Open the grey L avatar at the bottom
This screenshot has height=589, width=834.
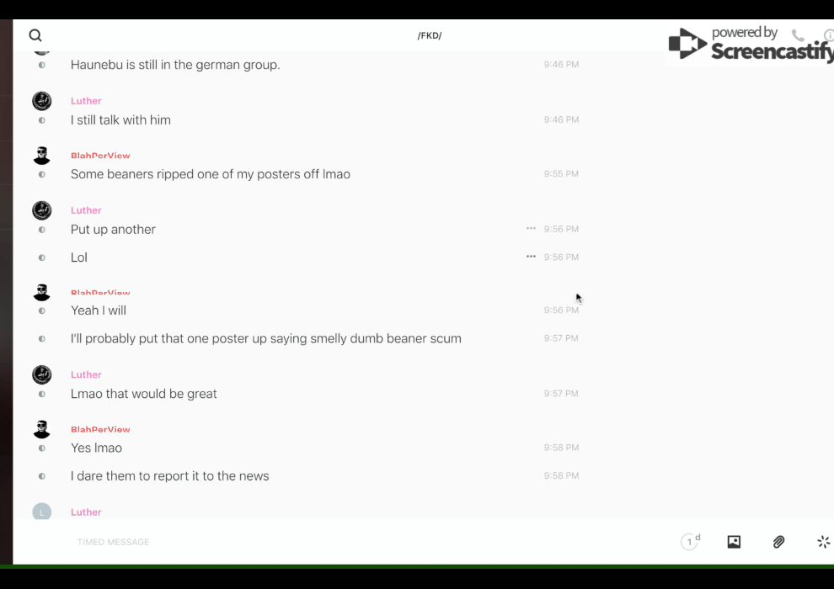point(42,512)
